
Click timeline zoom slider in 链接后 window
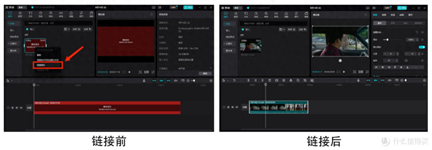pyautogui.click(x=406, y=80)
